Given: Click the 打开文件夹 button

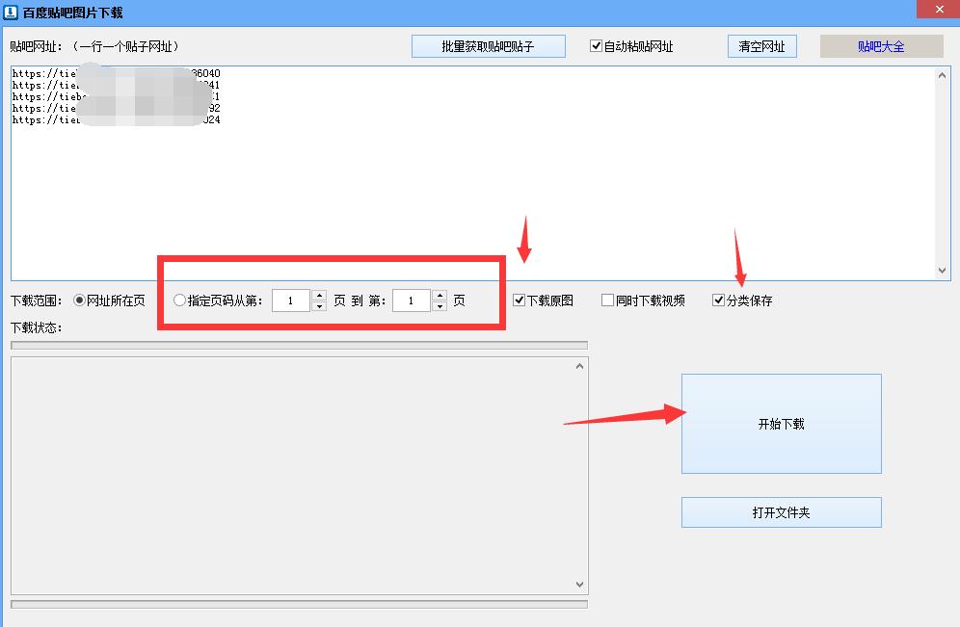Looking at the screenshot, I should point(782,512).
